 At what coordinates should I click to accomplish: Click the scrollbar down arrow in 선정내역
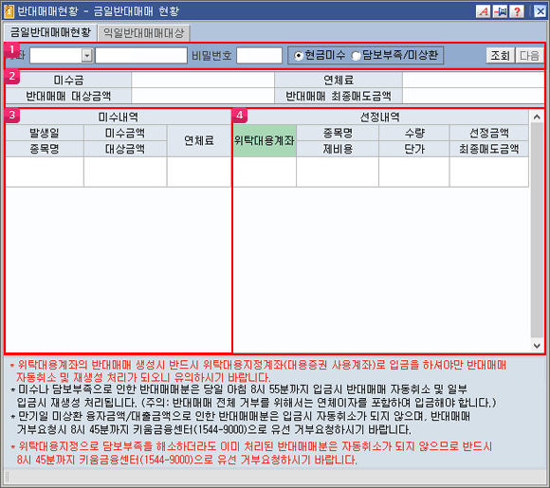pos(537,346)
